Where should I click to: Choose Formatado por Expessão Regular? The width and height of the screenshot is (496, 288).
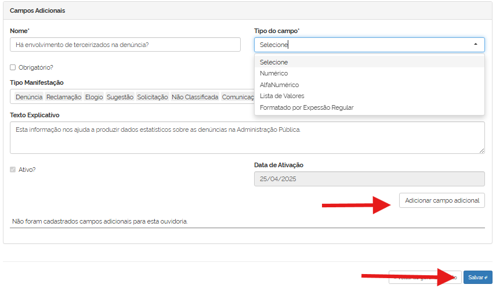tap(306, 107)
